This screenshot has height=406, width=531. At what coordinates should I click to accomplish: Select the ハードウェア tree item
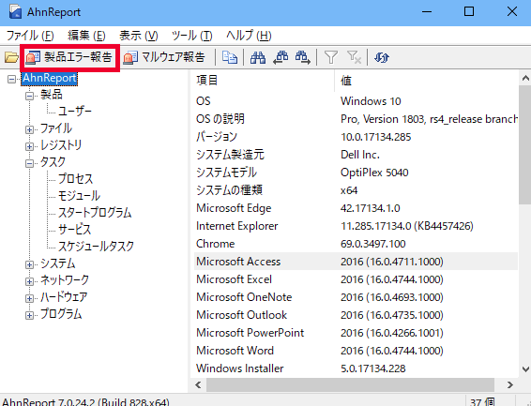pos(64,297)
